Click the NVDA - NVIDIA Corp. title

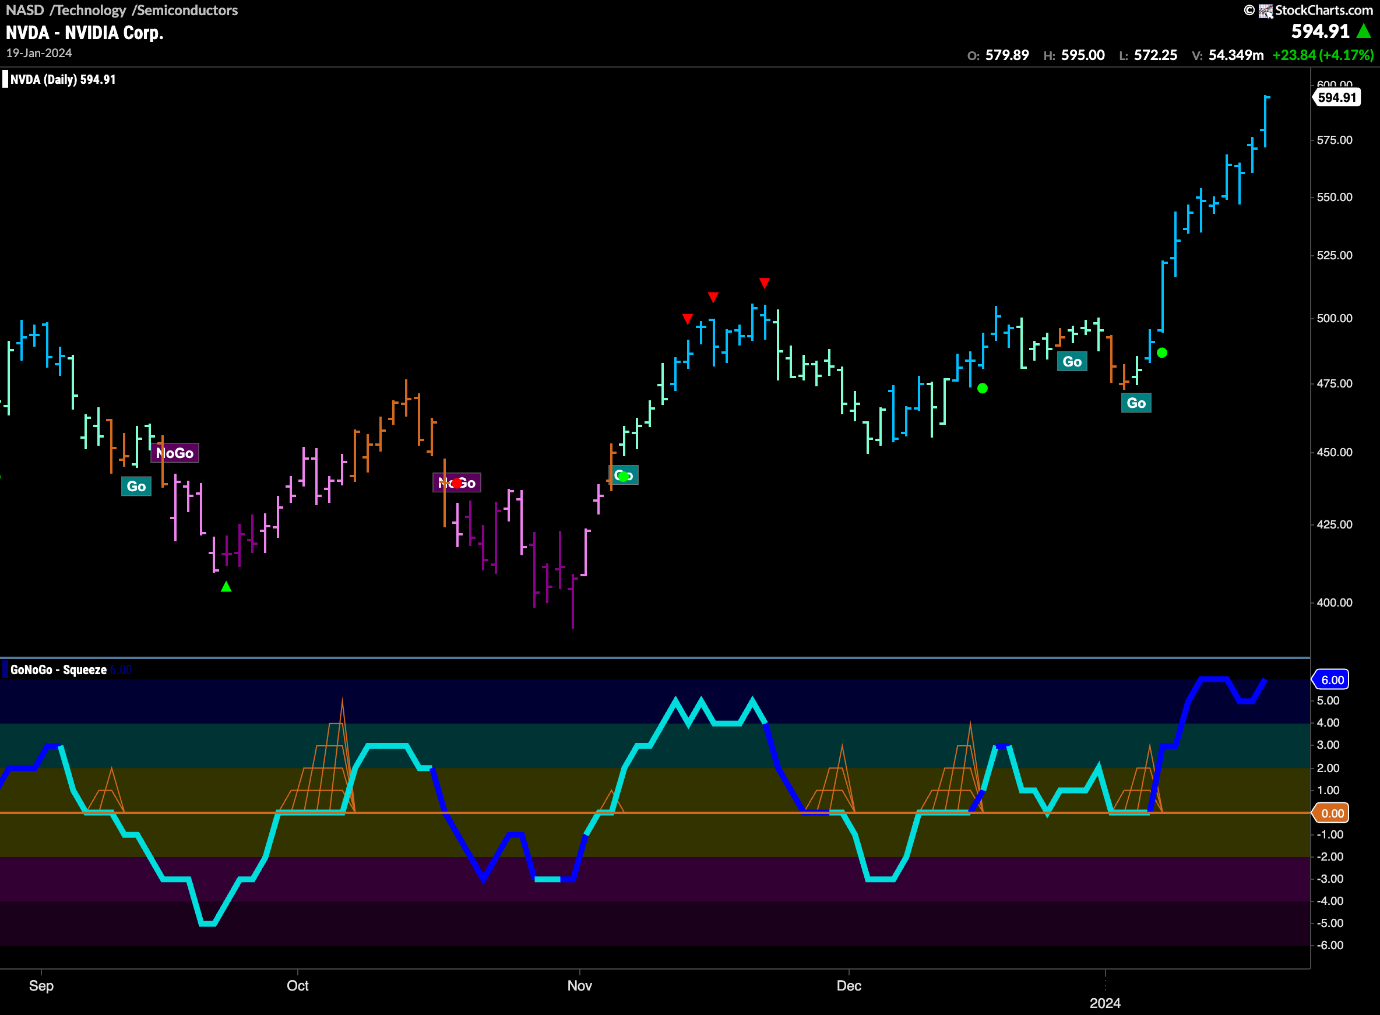[85, 33]
